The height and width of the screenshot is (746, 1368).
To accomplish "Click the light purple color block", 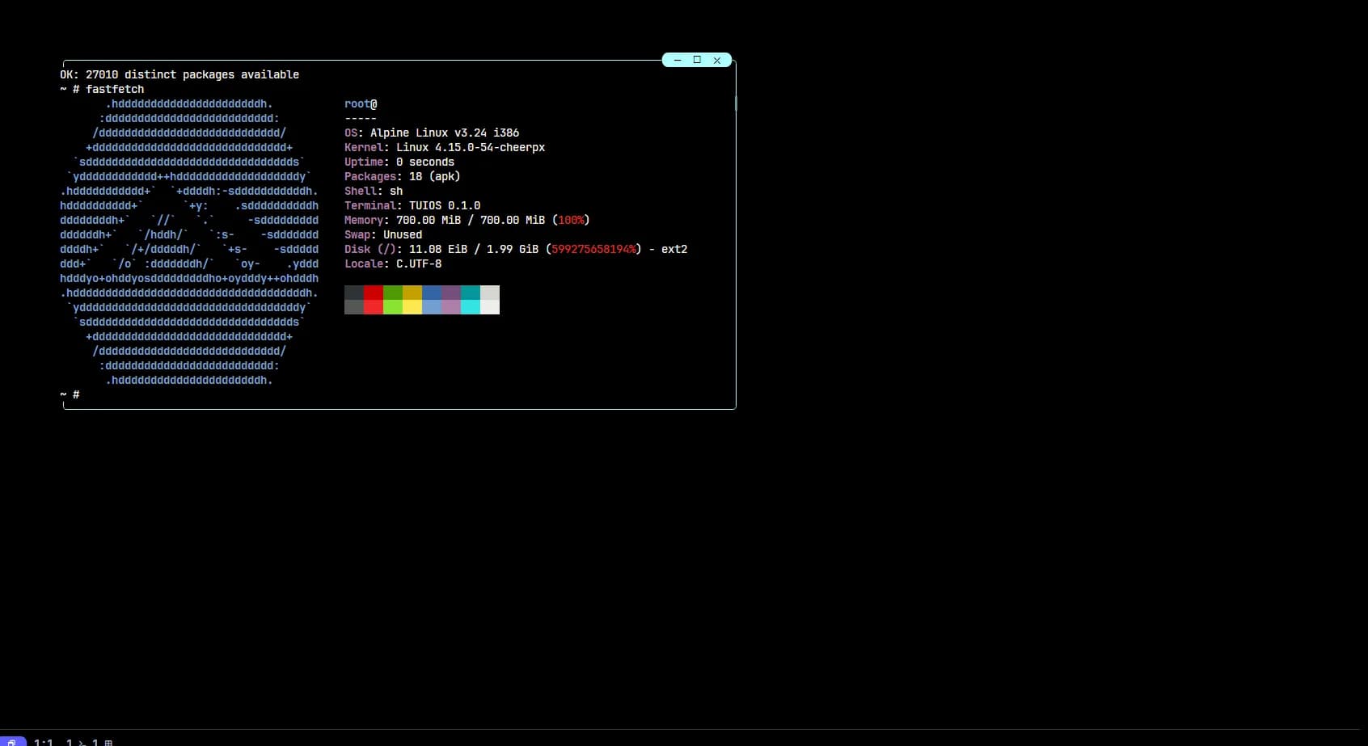I will tap(451, 307).
